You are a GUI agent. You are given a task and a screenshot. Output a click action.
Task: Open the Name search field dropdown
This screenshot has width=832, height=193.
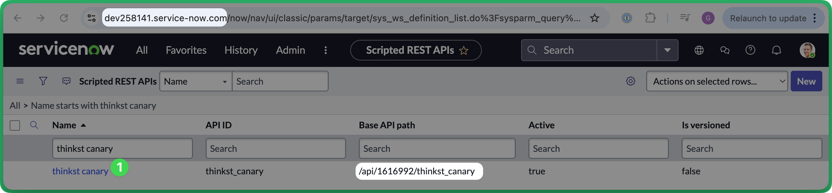coord(195,81)
